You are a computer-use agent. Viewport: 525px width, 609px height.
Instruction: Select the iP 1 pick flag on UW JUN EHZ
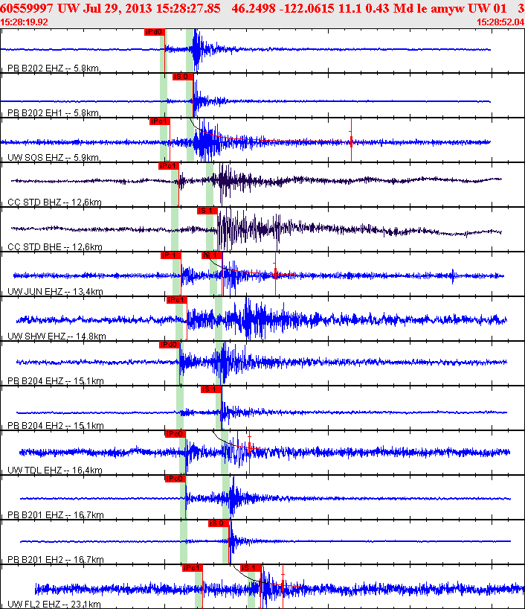[x=171, y=255]
